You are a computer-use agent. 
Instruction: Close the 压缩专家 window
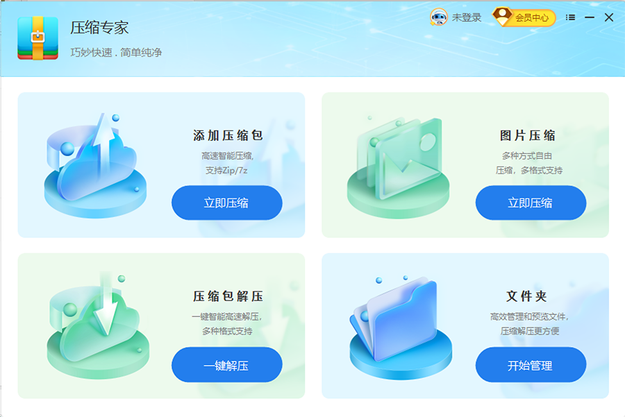click(608, 17)
